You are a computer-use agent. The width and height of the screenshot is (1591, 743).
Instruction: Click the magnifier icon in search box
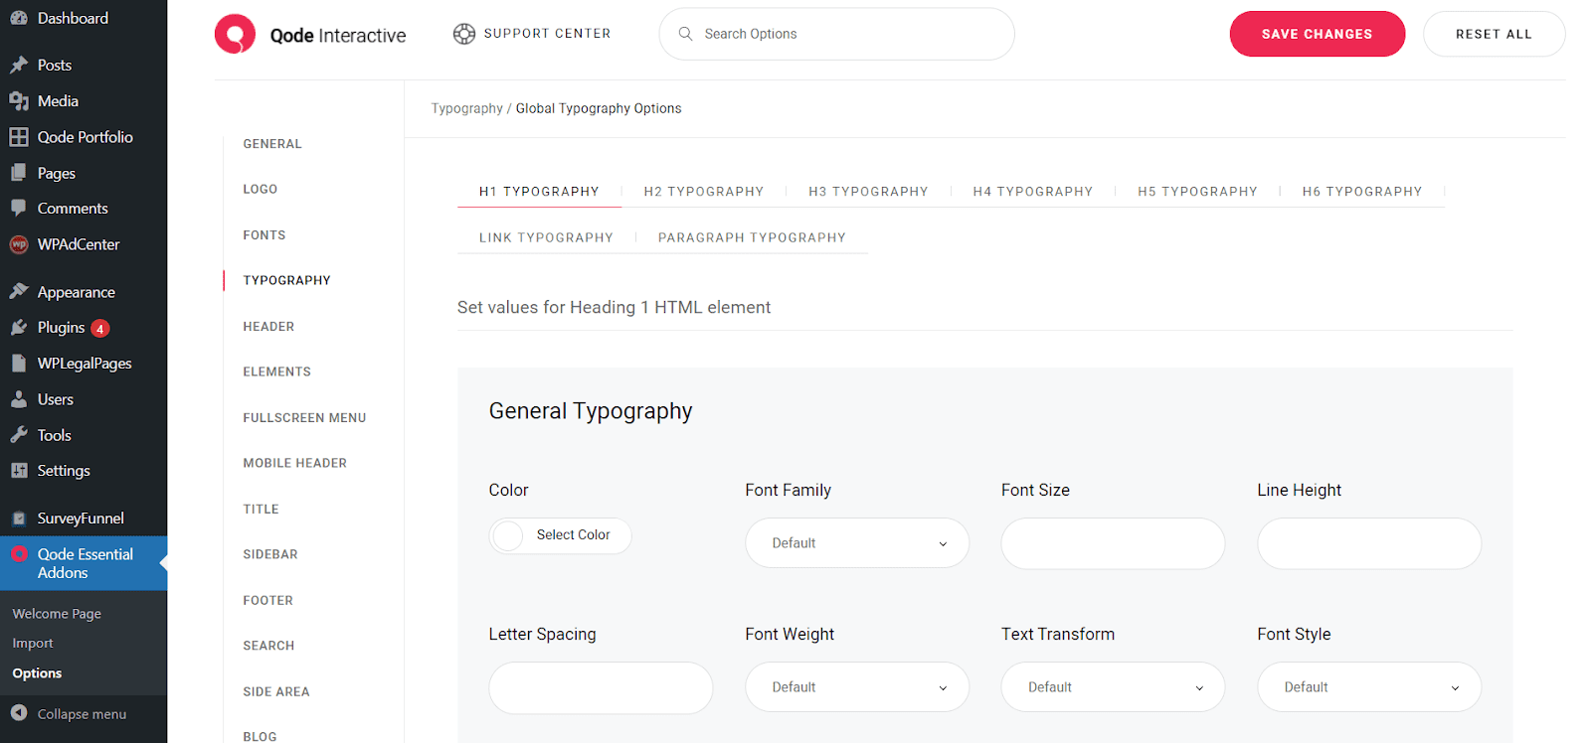[685, 34]
